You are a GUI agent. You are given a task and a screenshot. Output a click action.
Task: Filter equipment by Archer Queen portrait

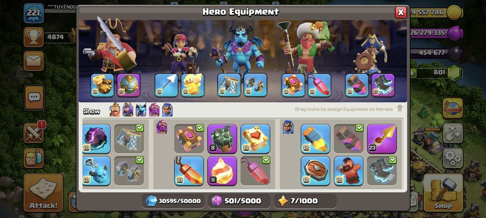coord(128,110)
